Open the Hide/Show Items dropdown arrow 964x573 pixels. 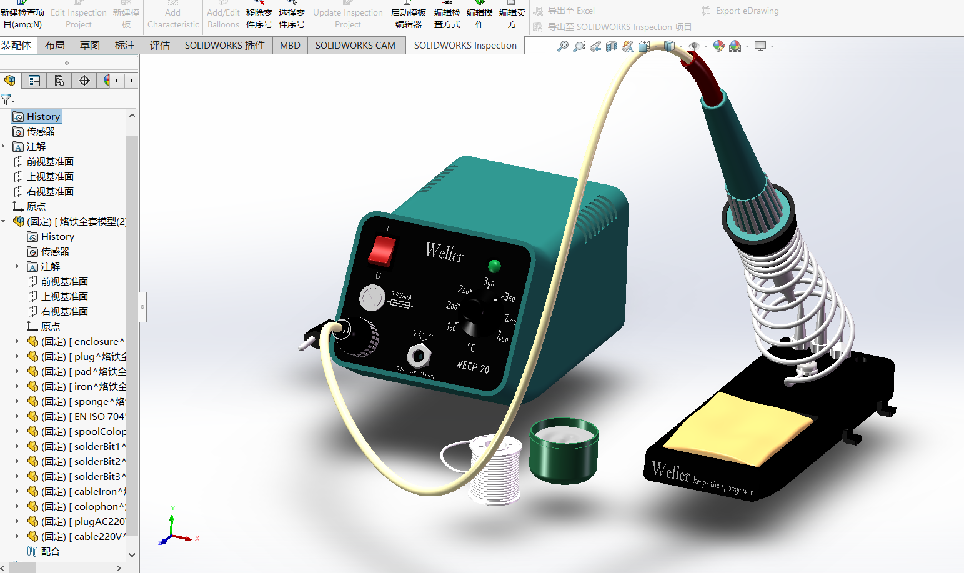click(706, 46)
